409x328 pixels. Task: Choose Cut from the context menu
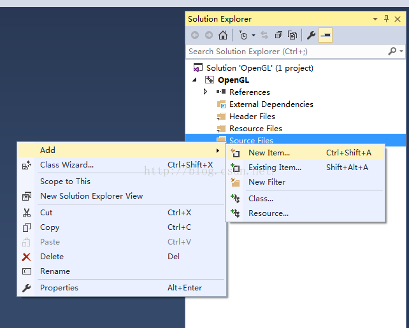(121, 213)
